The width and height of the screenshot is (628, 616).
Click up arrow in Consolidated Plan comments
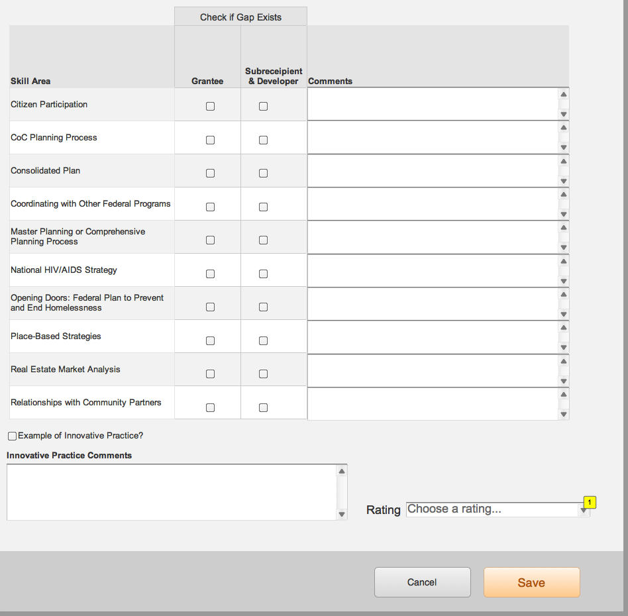coord(564,161)
